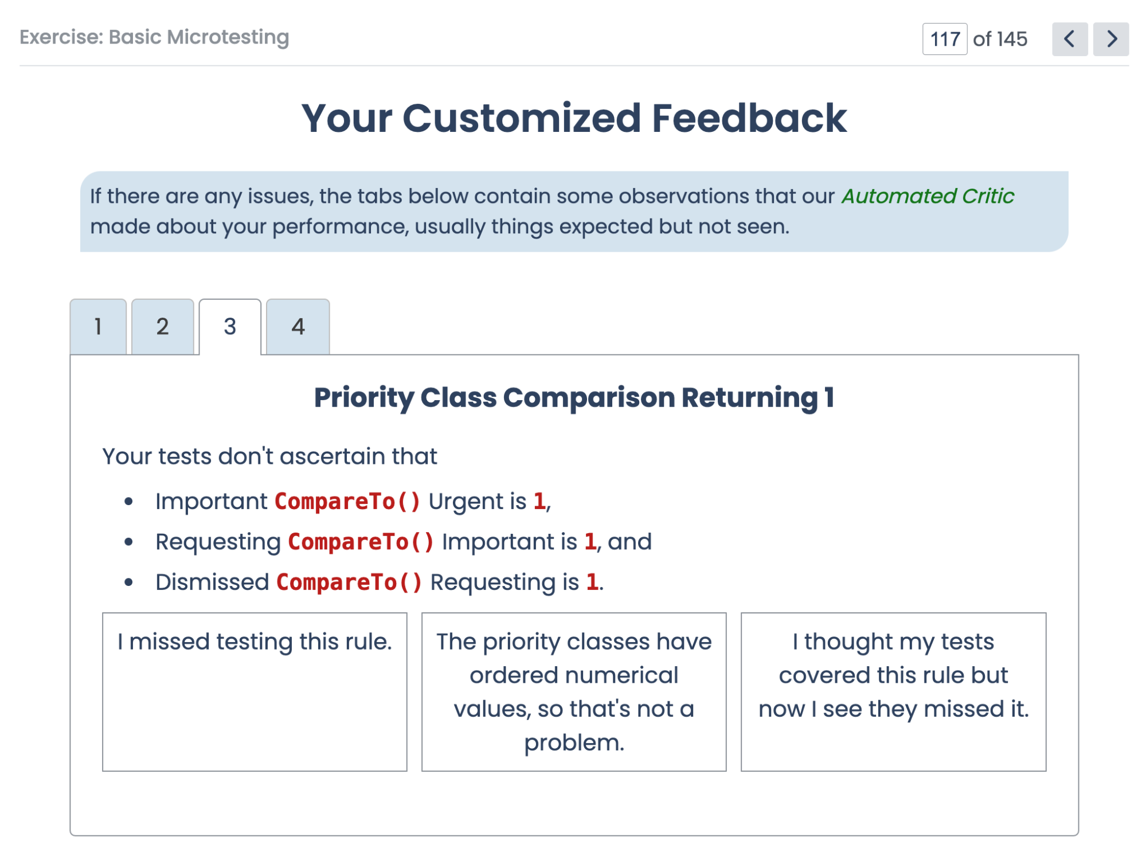This screenshot has height=860, width=1146.
Task: Click the Exercise: Basic Microtesting header
Action: (x=154, y=37)
